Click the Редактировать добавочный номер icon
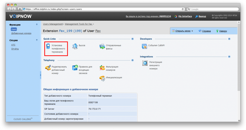 click(48, 68)
